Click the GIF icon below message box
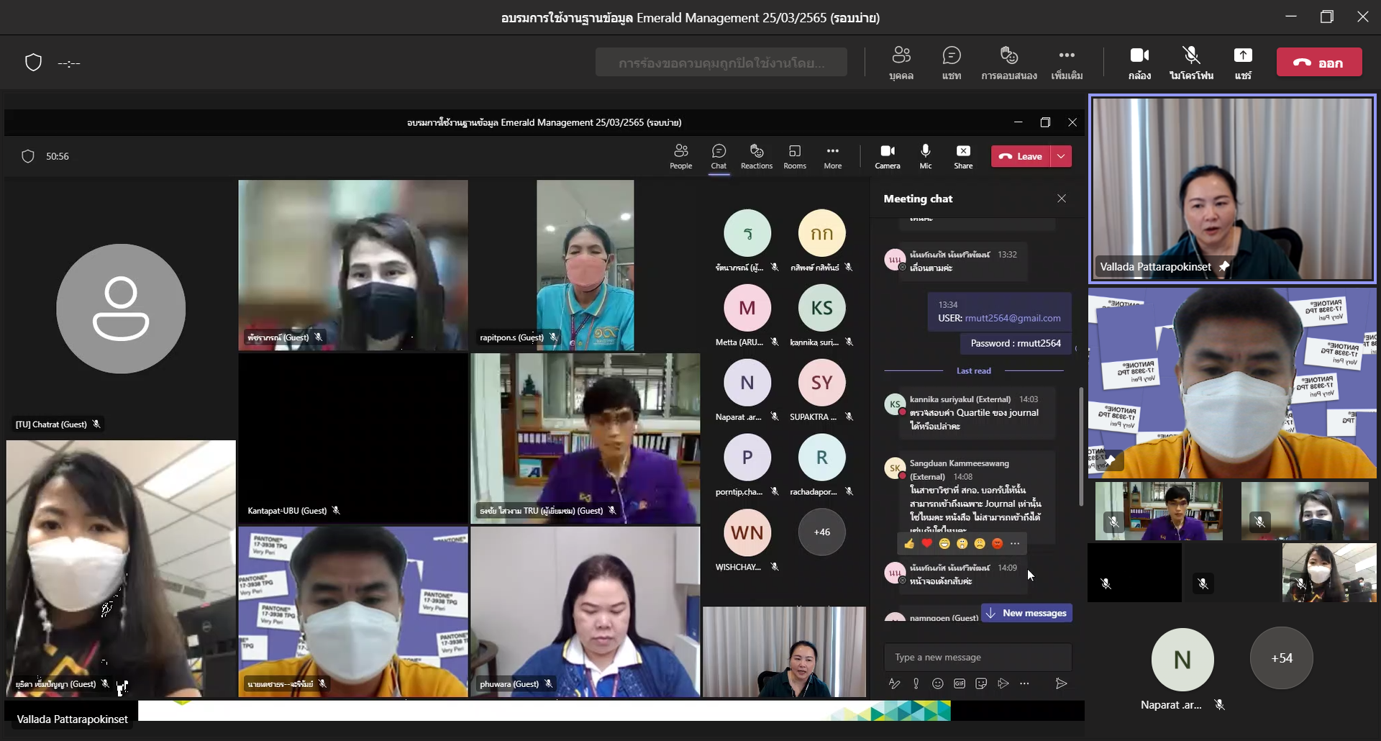 click(x=959, y=683)
